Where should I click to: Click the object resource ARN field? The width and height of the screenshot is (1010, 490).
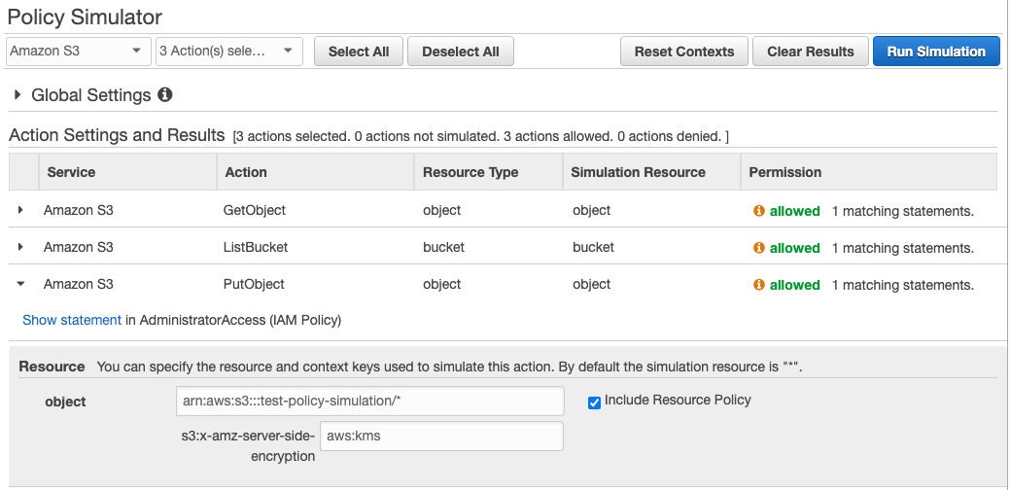click(369, 402)
